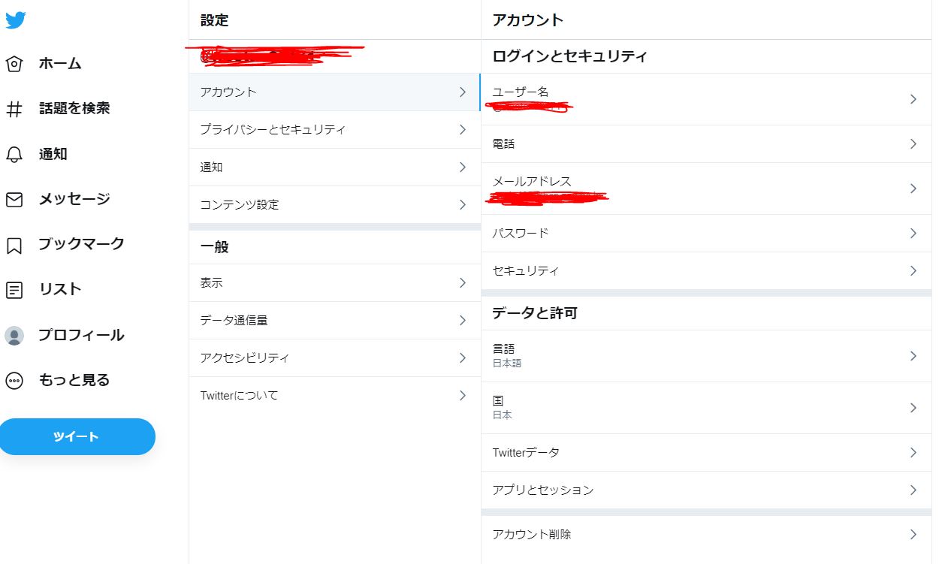Click the chevron beside 言語 setting
This screenshot has height=564, width=939.
click(x=913, y=356)
